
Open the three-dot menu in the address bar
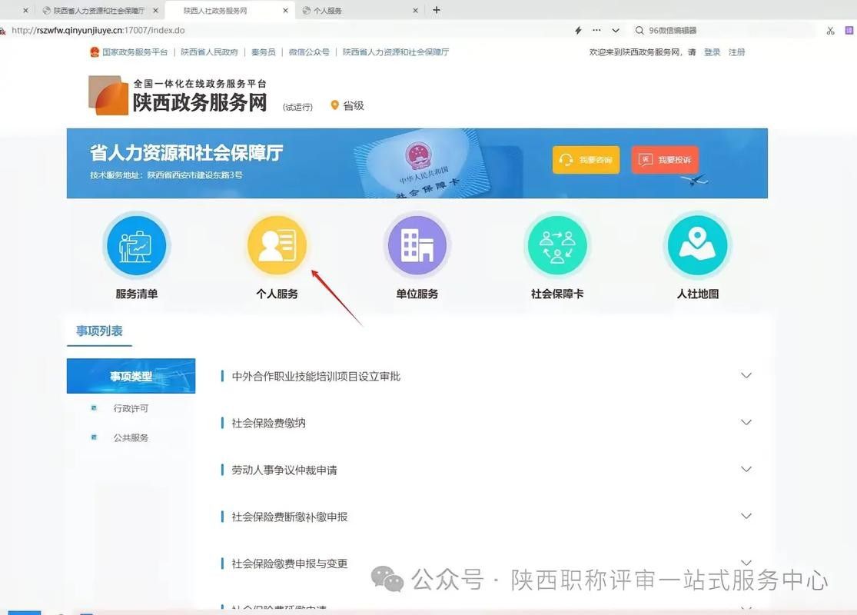(x=596, y=30)
